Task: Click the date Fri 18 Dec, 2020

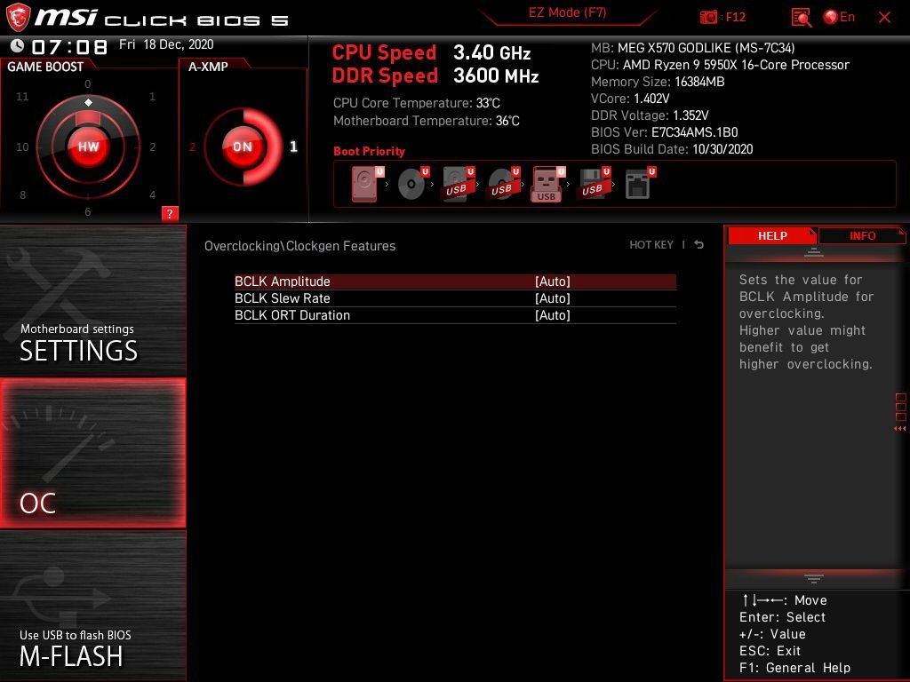Action: (x=166, y=44)
